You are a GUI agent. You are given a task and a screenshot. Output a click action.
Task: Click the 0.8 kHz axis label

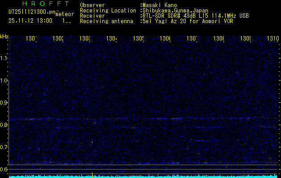click(x=4, y=125)
